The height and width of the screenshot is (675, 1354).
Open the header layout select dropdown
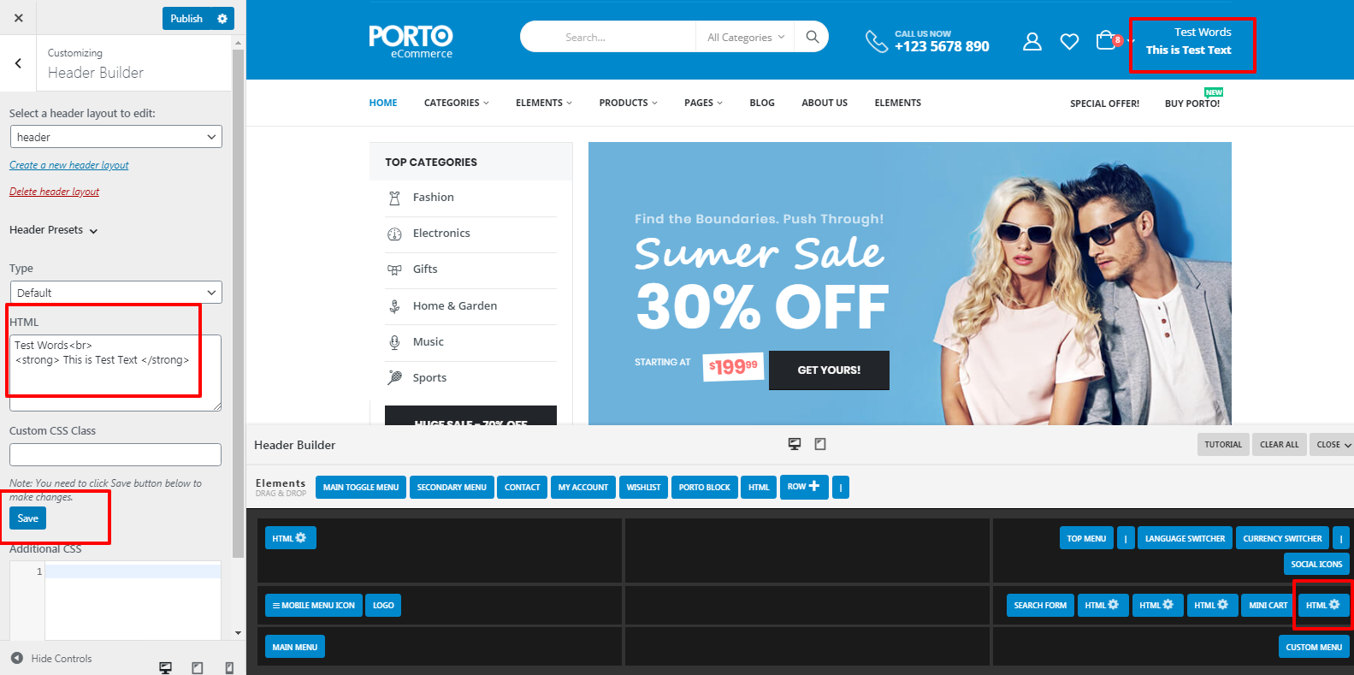coord(116,137)
